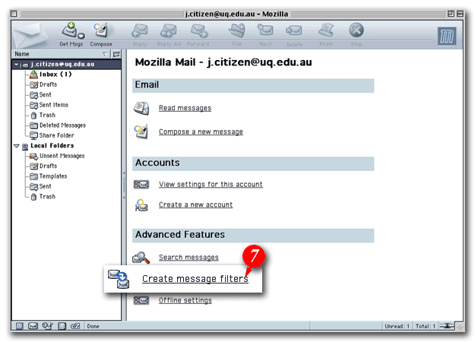Viewport: 475px width, 342px height.
Task: Click the online/offline connection icon
Action: point(446,326)
